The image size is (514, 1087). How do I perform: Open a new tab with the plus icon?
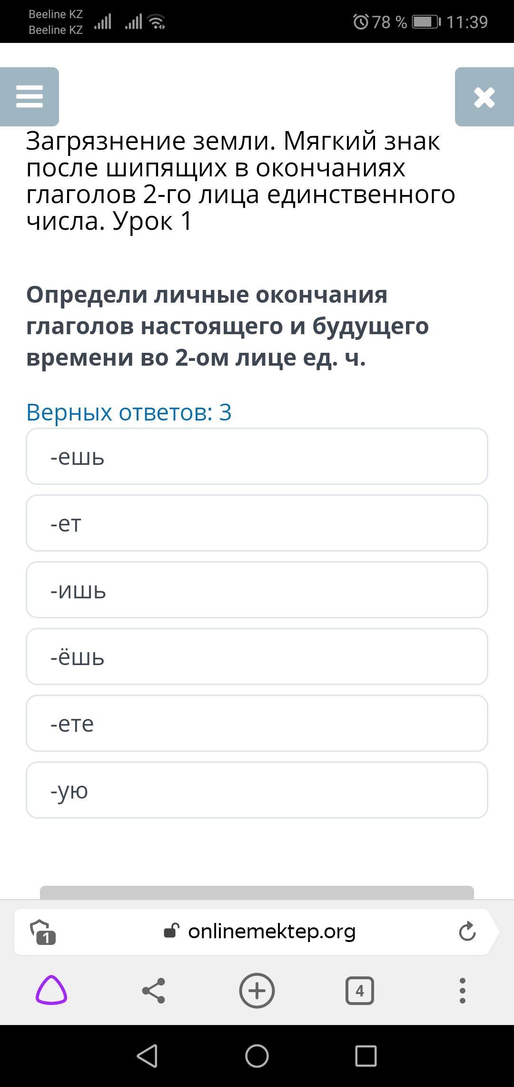257,991
